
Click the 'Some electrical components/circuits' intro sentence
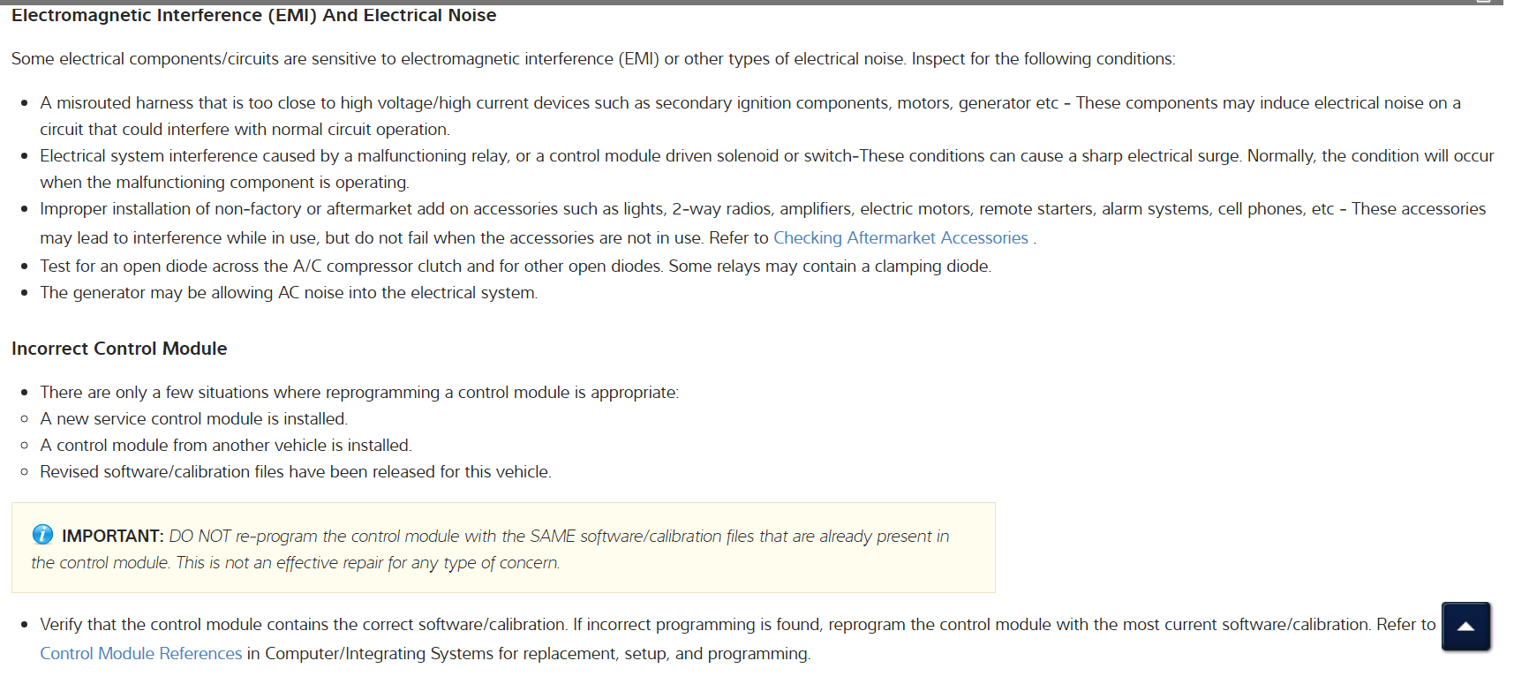click(592, 59)
